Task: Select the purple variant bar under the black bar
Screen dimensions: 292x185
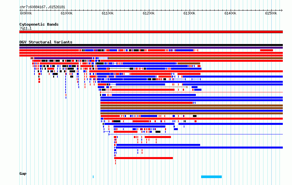Action: (x=151, y=48)
